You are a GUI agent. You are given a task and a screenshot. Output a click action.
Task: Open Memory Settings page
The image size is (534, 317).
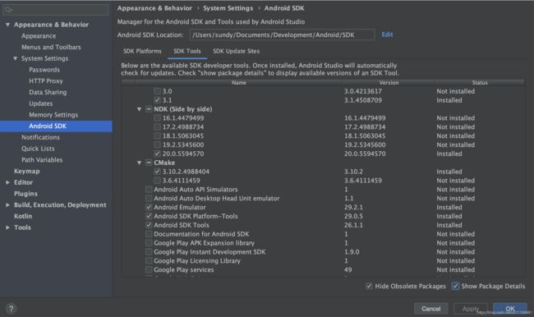pyautogui.click(x=53, y=115)
